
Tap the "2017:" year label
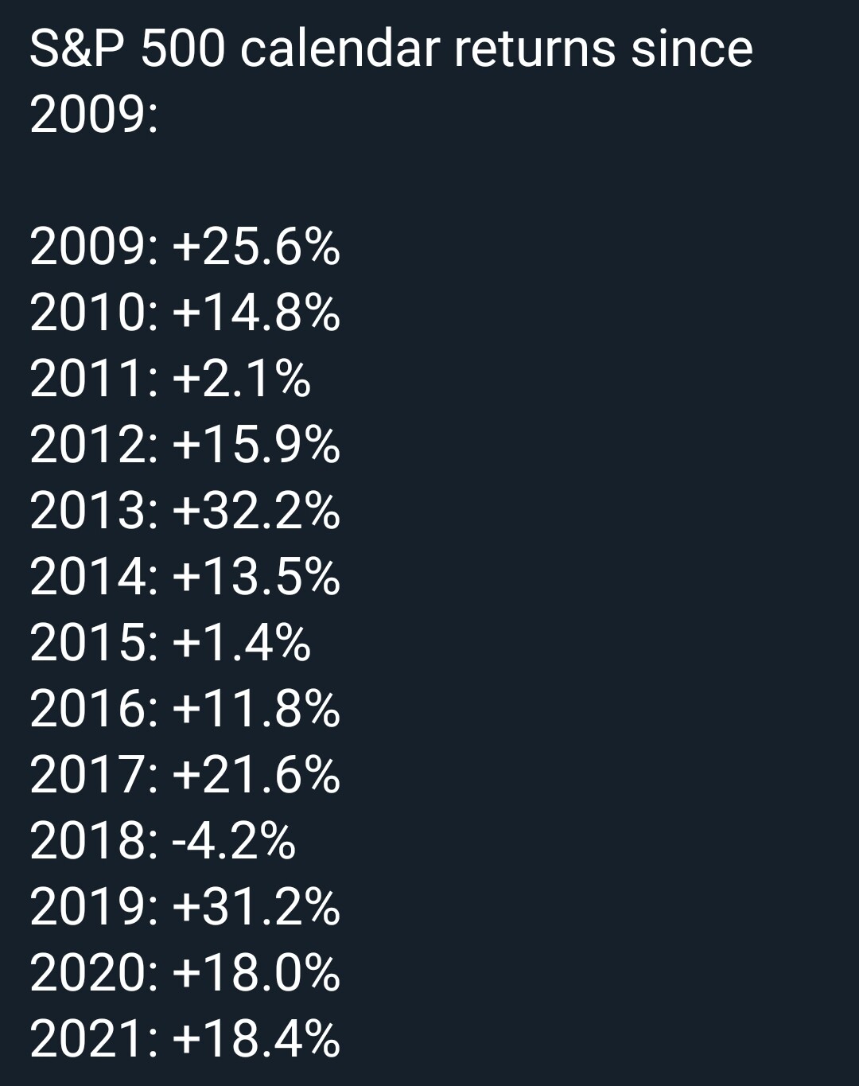(94, 774)
